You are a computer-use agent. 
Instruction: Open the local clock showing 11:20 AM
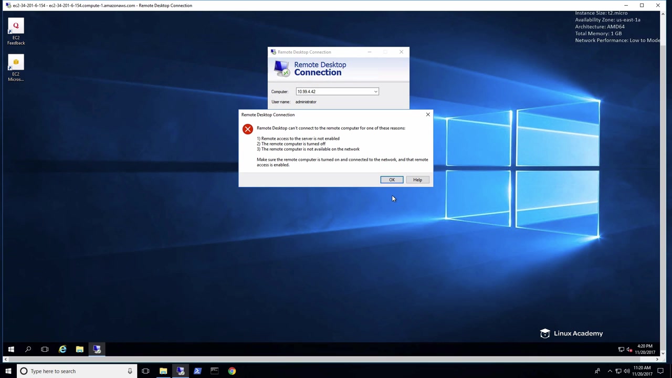pyautogui.click(x=643, y=371)
